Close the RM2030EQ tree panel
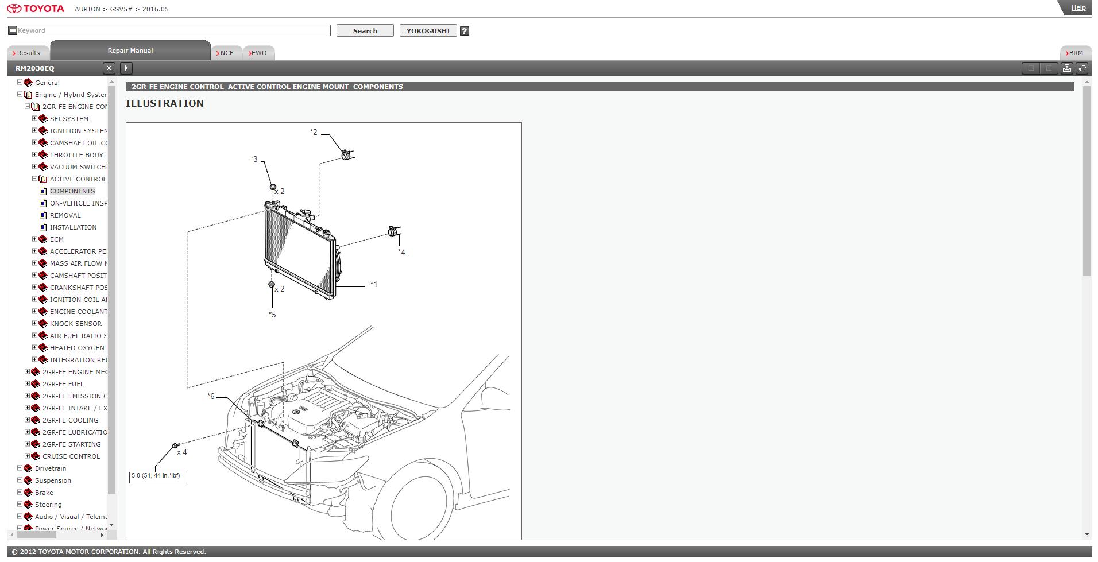Screen dimensions: 1098x562 click(109, 68)
